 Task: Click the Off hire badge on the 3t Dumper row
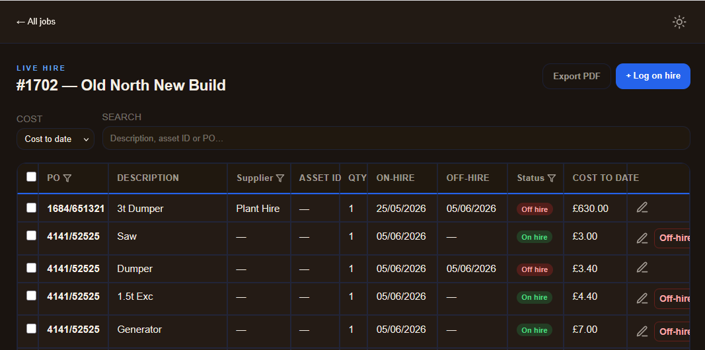pos(535,209)
